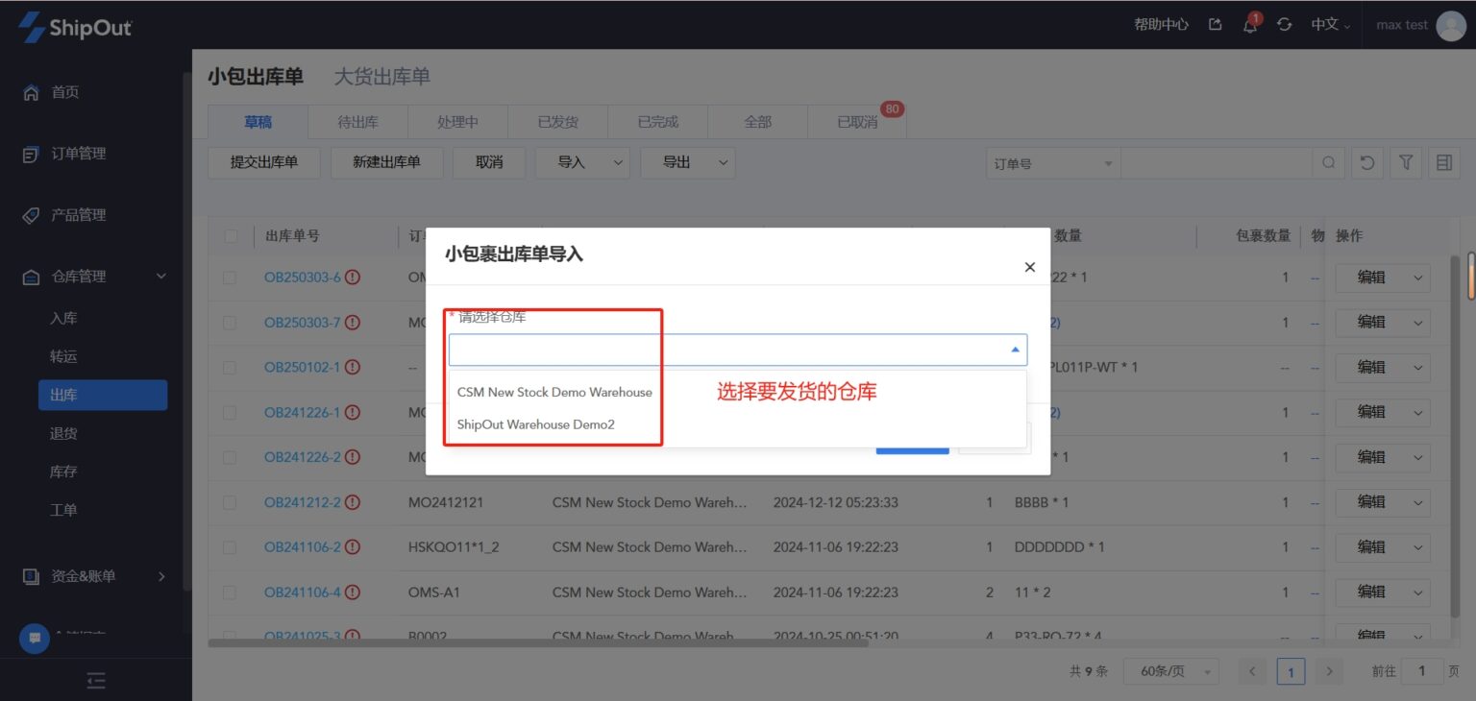This screenshot has width=1476, height=701.
Task: Open the chat bubble icon at bottom left
Action: tap(34, 638)
